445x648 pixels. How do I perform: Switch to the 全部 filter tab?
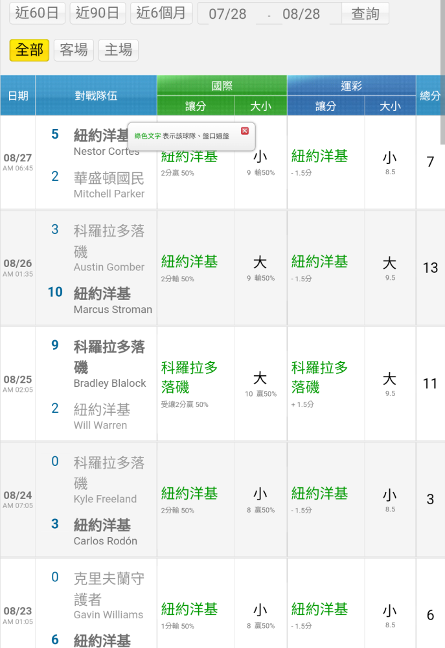pos(29,50)
